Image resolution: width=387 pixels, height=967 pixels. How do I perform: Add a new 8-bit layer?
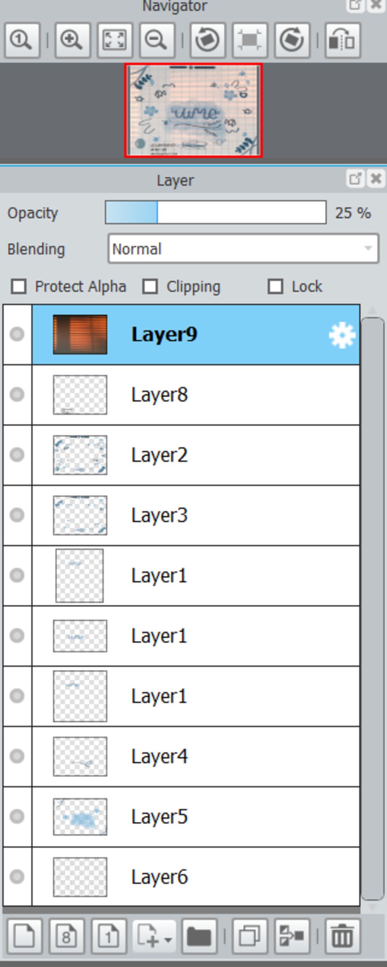tap(67, 936)
